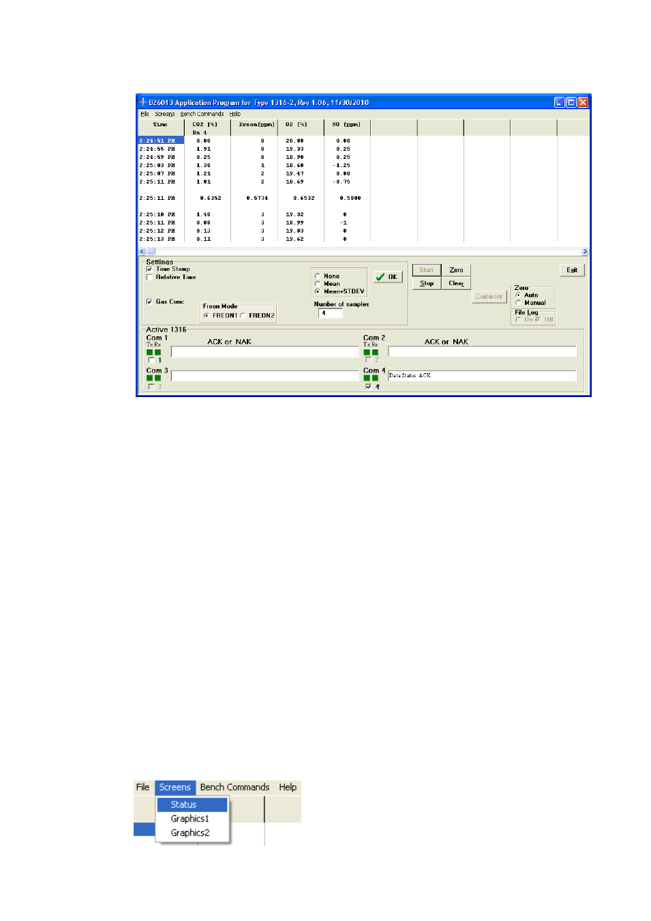Click the NO [ppm] column header
The height and width of the screenshot is (921, 651).
347,128
